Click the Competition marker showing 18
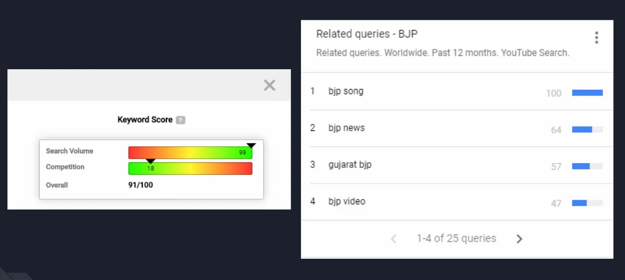 pyautogui.click(x=150, y=161)
